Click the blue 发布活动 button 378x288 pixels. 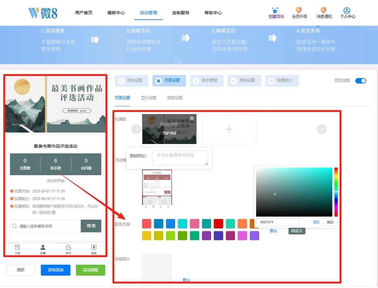coord(55,270)
